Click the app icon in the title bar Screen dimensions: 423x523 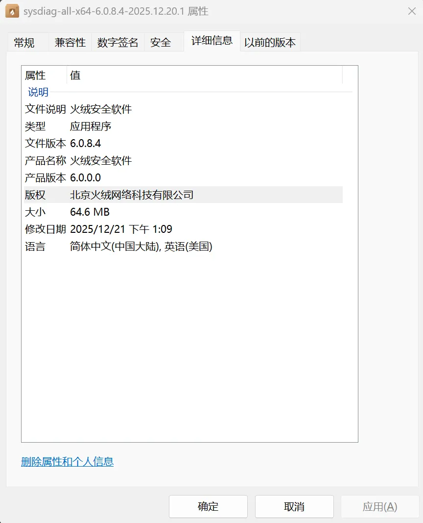12,11
